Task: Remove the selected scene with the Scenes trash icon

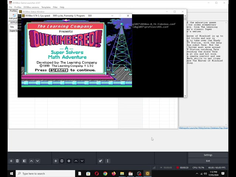Action: click(x=17, y=161)
